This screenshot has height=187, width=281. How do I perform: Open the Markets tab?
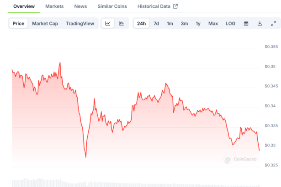54,6
